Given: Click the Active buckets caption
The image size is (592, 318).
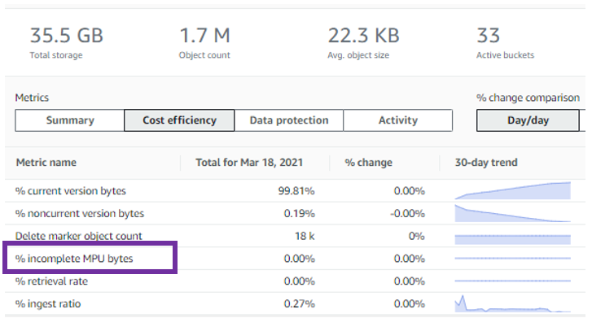Looking at the screenshot, I should (505, 55).
